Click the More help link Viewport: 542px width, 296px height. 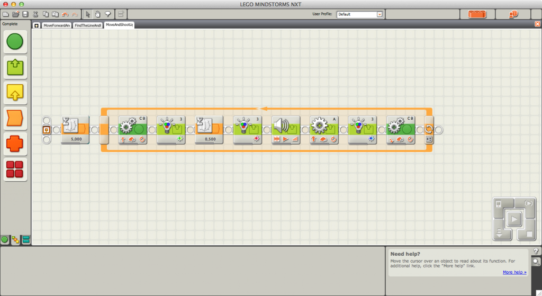(x=514, y=272)
